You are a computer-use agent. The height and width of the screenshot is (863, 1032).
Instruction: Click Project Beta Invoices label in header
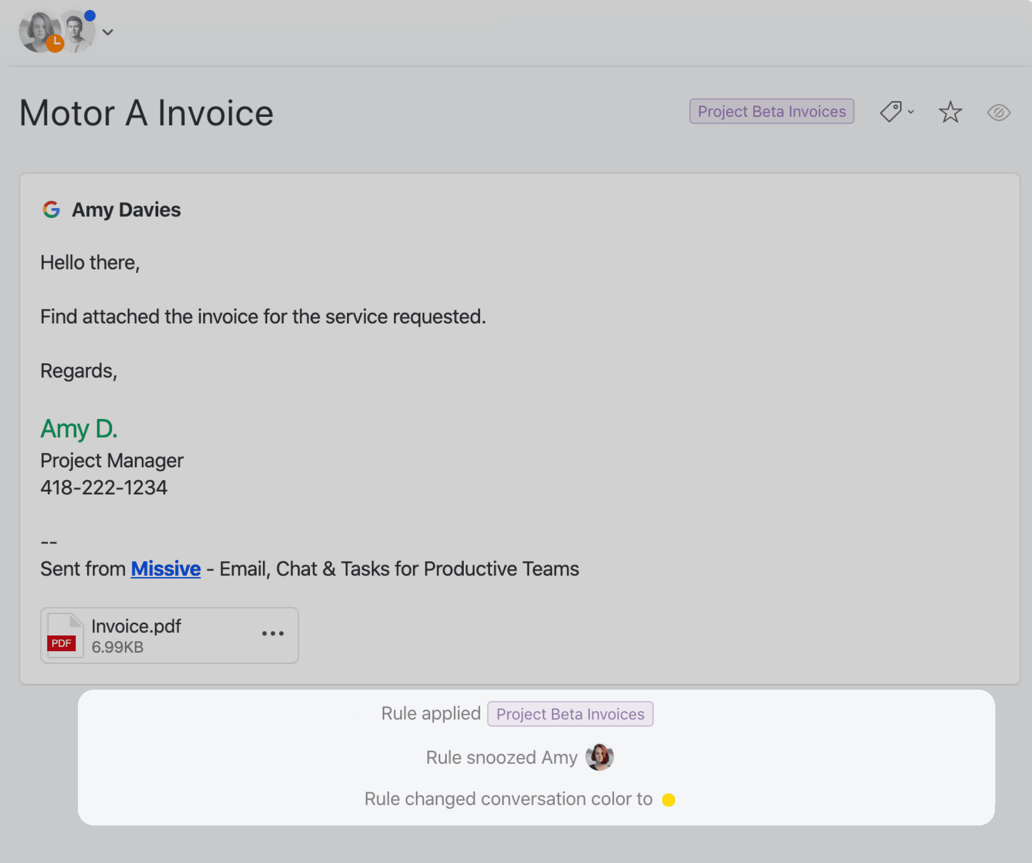771,112
